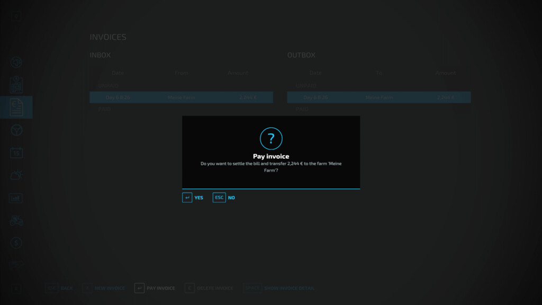Click the Pay invoice dialog title
Viewport: 542px width, 305px height.
pos(271,156)
